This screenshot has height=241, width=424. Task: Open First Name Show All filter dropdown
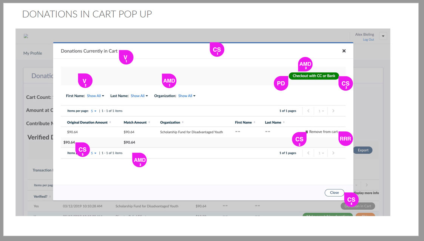point(95,96)
